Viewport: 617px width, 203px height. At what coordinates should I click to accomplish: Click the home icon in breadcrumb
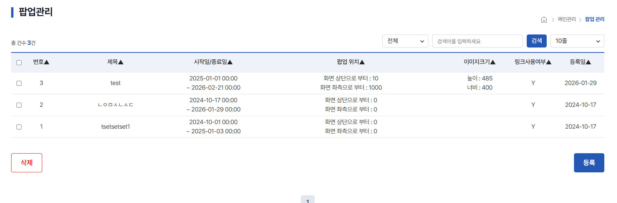(x=544, y=20)
